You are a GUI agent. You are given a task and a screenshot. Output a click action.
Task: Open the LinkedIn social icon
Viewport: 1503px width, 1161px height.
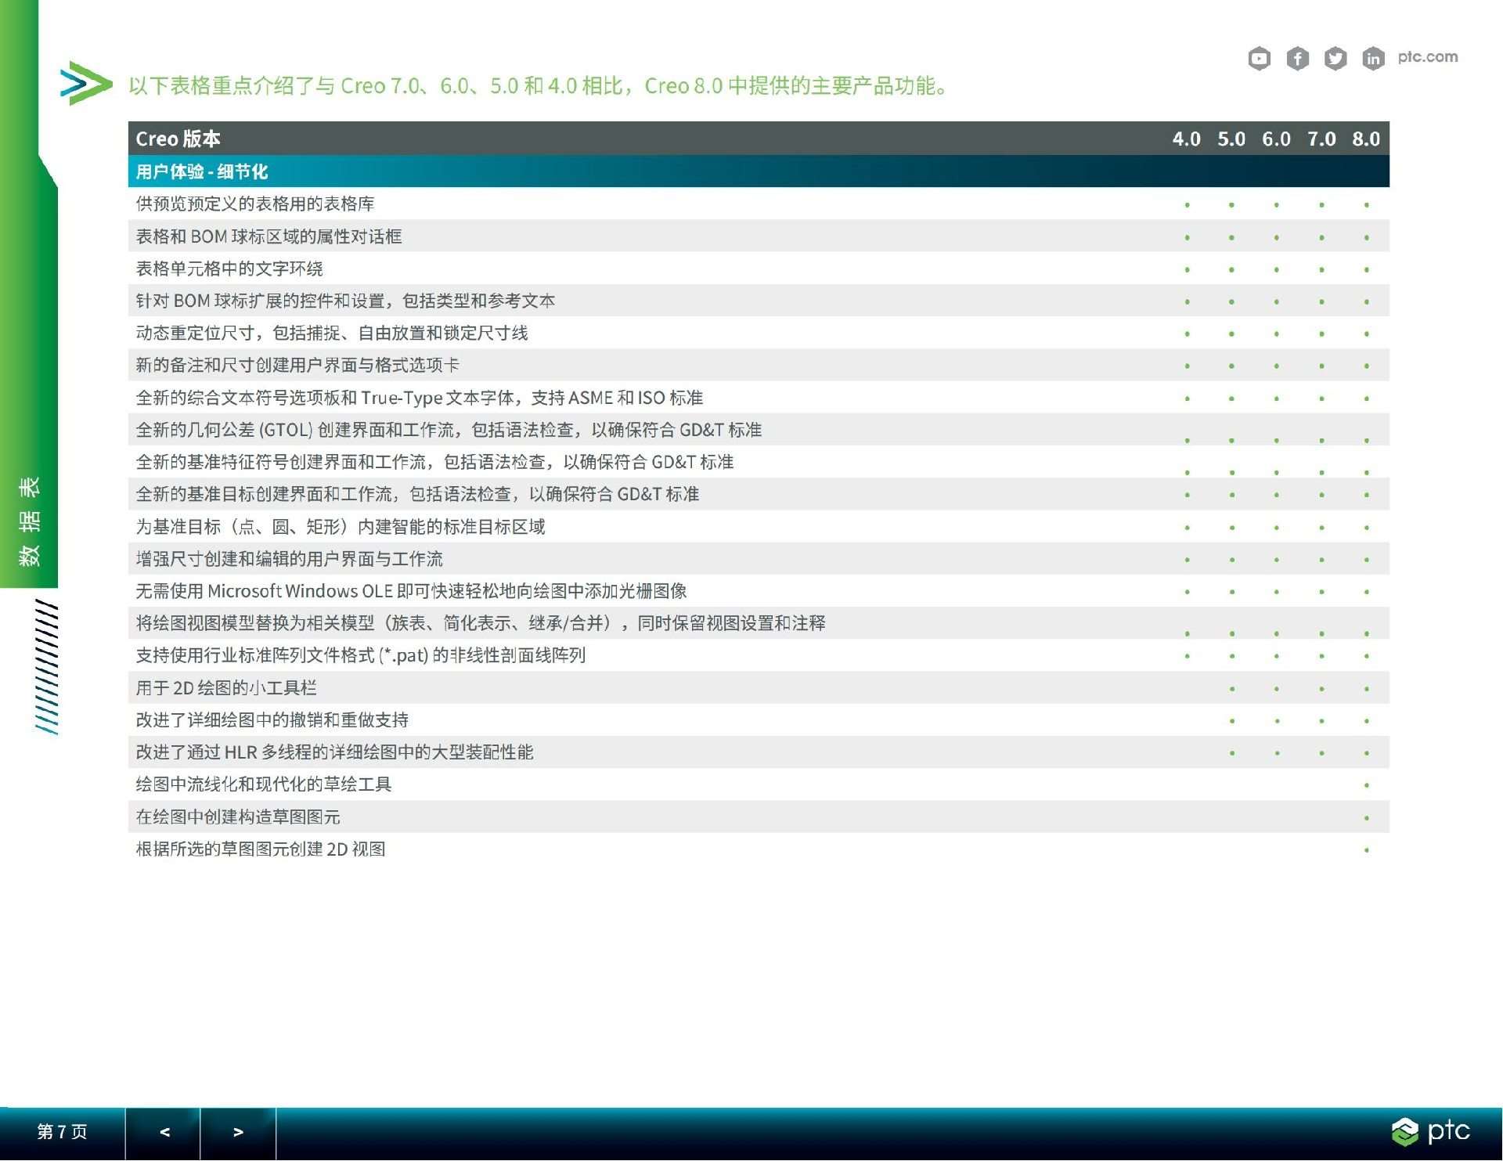pyautogui.click(x=1373, y=58)
